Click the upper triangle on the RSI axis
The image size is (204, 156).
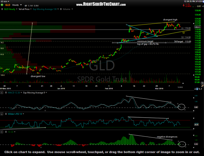[x=193, y=118]
